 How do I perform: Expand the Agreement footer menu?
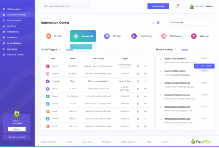pos(88,142)
